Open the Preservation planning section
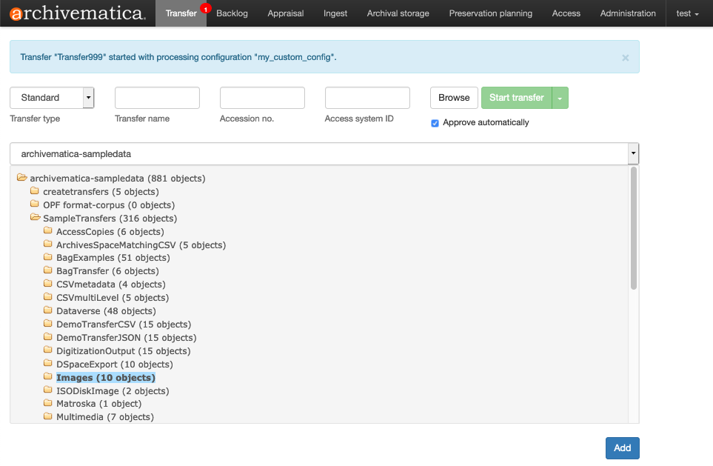Viewport: 713px width, 466px height. pyautogui.click(x=490, y=13)
